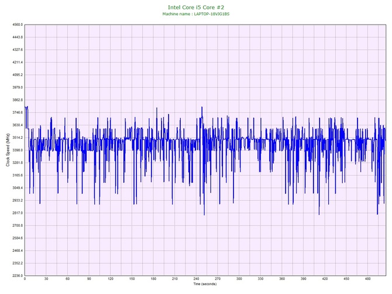Click the chart title 'Intel Core i5 Core #2'
392x294 pixels.
(x=196, y=7)
